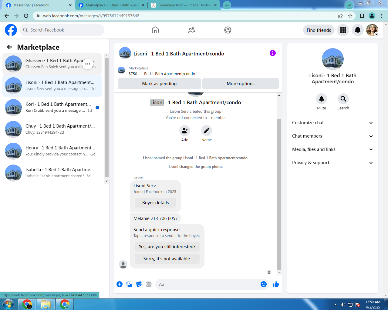The image size is (388, 310).
Task: Open more actions plus icon in composer
Action: click(120, 284)
